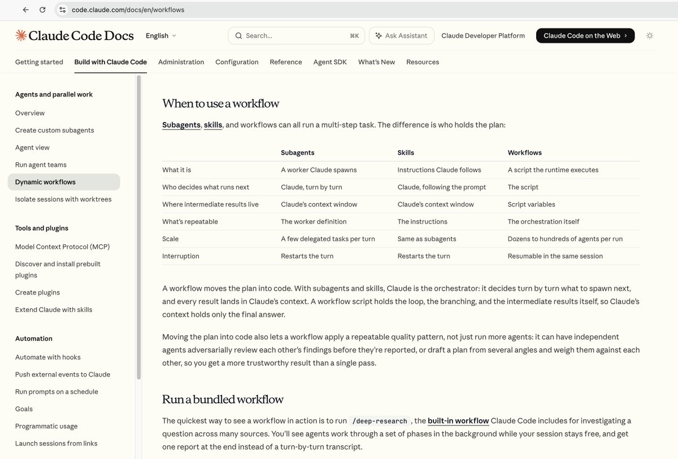
Task: Click 'Resumable in the same session' cell
Action: point(555,256)
